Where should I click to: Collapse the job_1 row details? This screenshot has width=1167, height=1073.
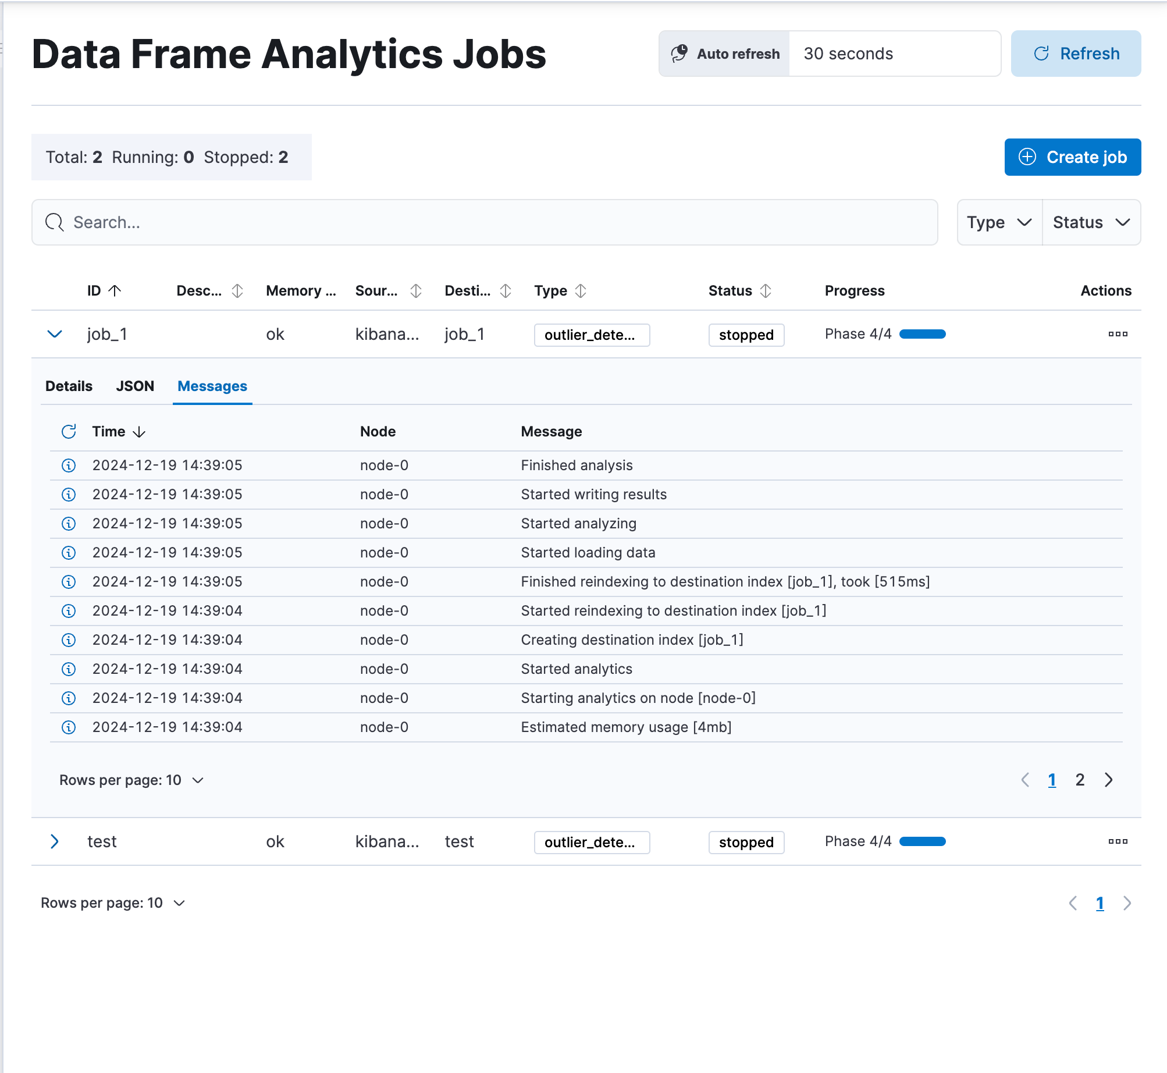tap(55, 334)
